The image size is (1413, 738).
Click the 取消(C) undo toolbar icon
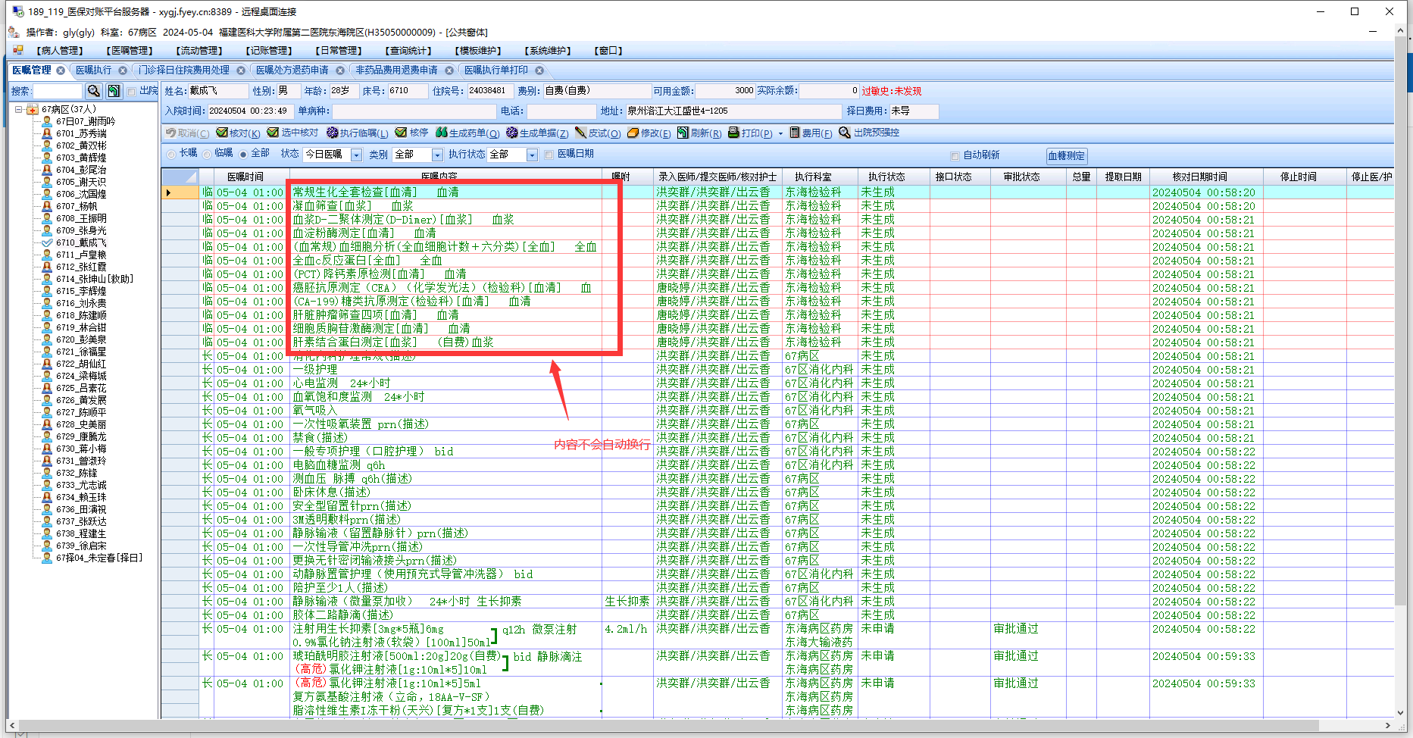(x=171, y=133)
